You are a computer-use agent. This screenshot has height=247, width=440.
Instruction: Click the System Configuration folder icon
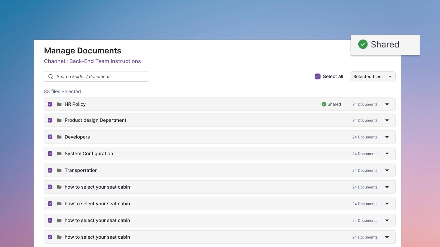point(59,154)
